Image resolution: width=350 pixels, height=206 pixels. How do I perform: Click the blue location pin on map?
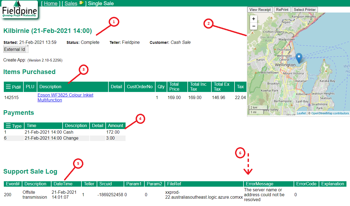[299, 58]
